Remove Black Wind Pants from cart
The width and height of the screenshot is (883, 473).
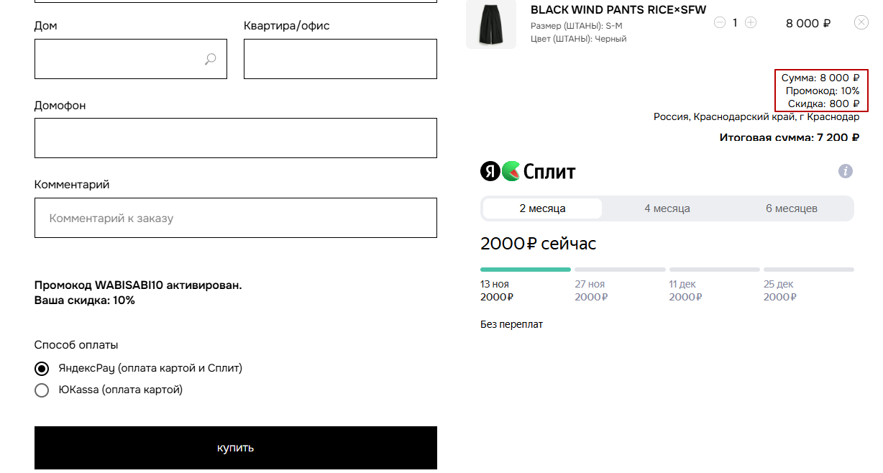click(x=861, y=22)
